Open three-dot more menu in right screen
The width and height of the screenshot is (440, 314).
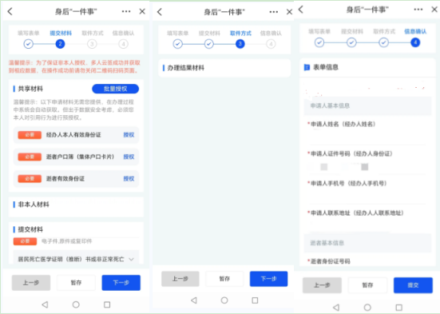tap(418, 10)
